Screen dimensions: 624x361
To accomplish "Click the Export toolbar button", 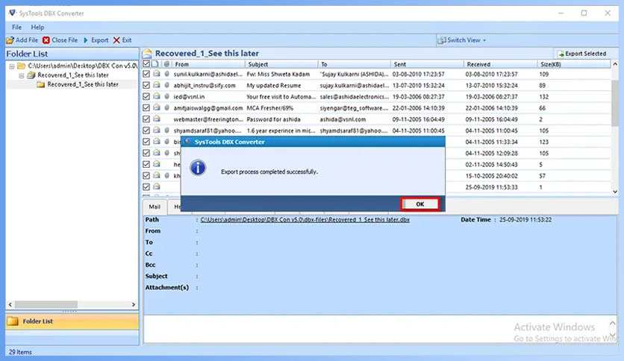I will (x=96, y=40).
